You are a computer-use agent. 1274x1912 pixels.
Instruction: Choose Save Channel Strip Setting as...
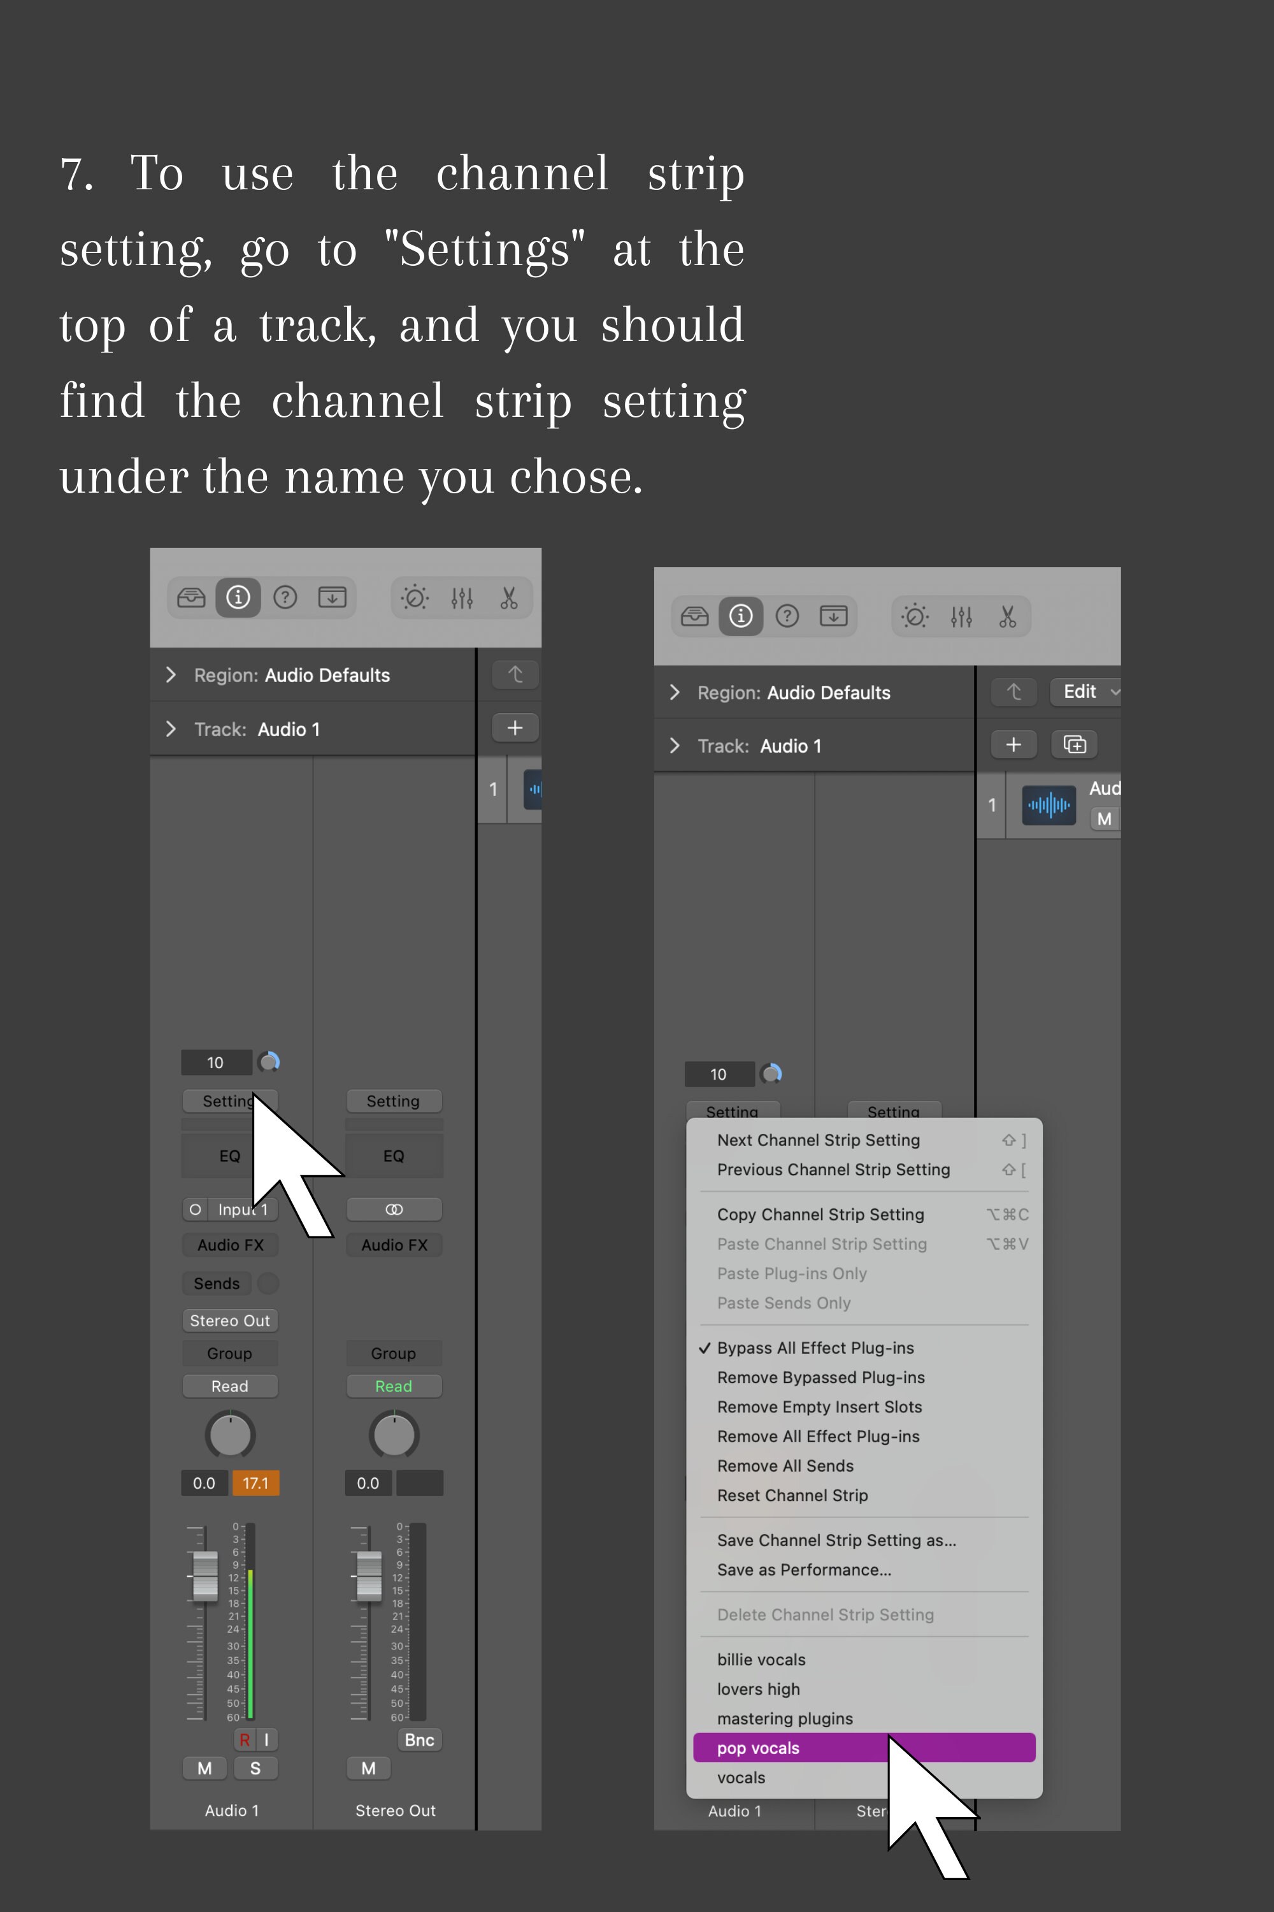(837, 1540)
